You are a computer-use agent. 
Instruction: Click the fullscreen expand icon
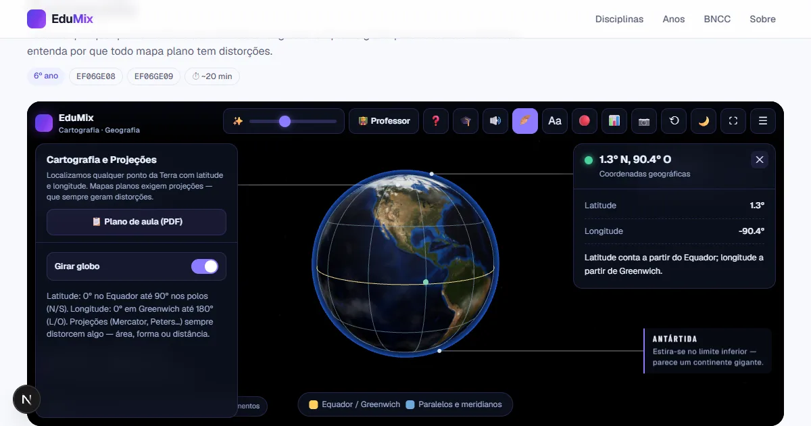pos(733,121)
